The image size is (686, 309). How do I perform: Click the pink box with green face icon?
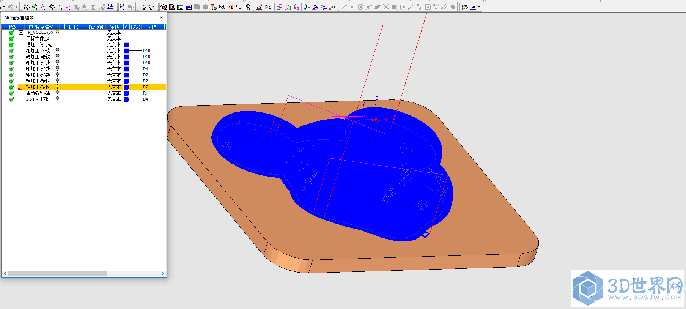coord(288,7)
